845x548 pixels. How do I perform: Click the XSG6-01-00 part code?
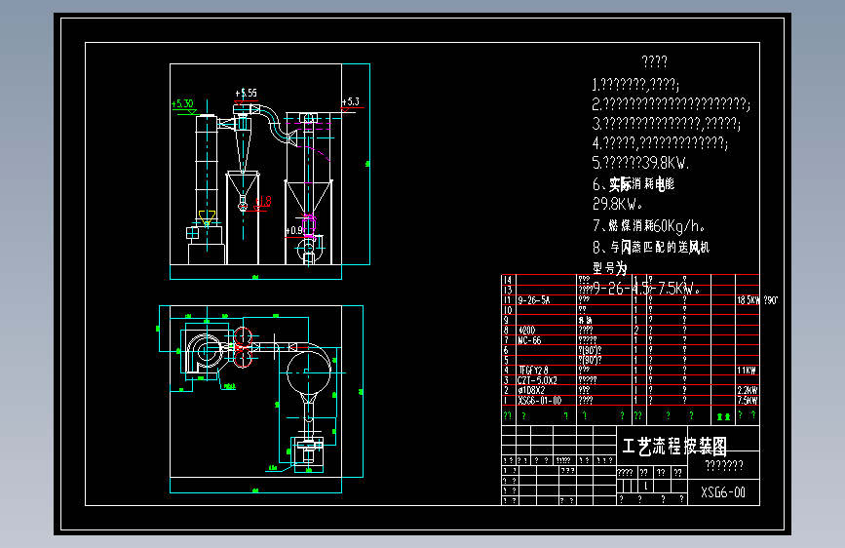539,400
